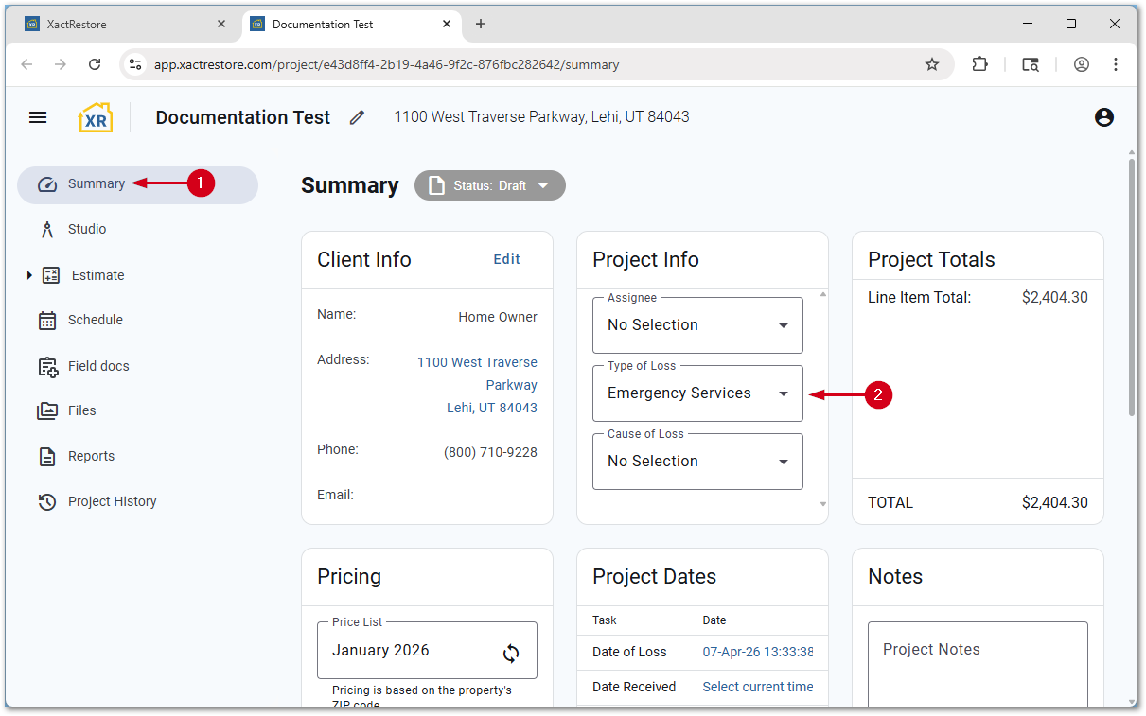This screenshot has width=1146, height=716.
Task: Open the Status: Draft dropdown
Action: [490, 185]
